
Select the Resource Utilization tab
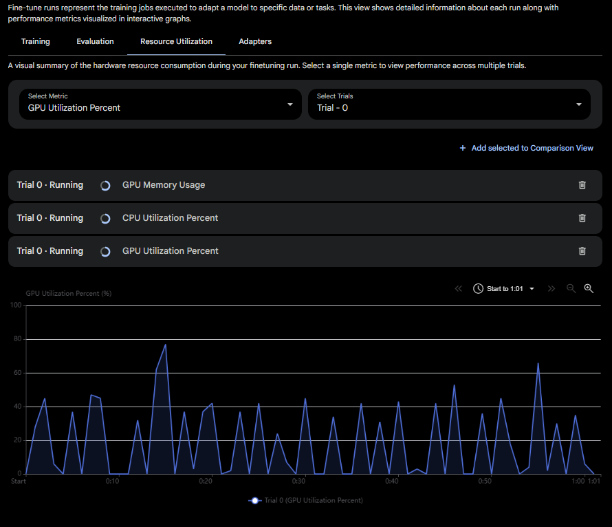pos(177,41)
